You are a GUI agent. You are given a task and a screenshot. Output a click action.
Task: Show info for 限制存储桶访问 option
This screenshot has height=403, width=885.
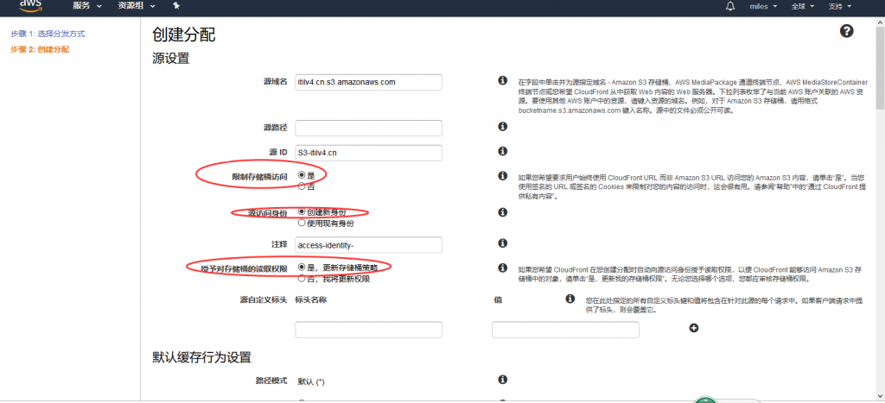tap(502, 176)
